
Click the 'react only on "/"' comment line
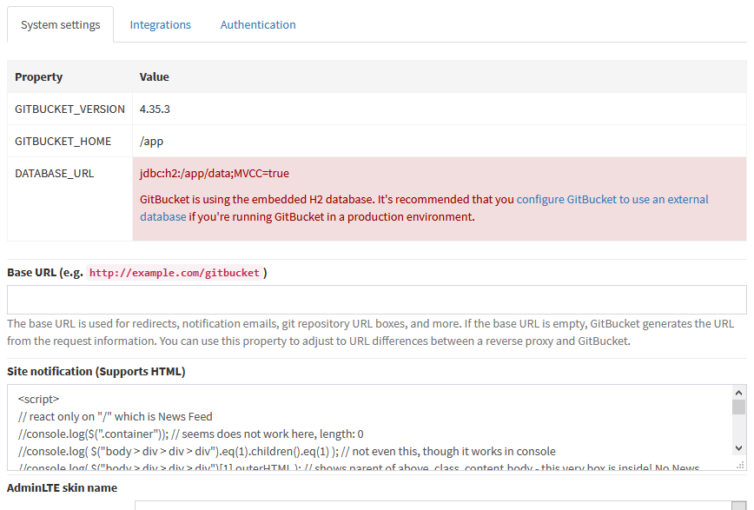[x=116, y=417]
